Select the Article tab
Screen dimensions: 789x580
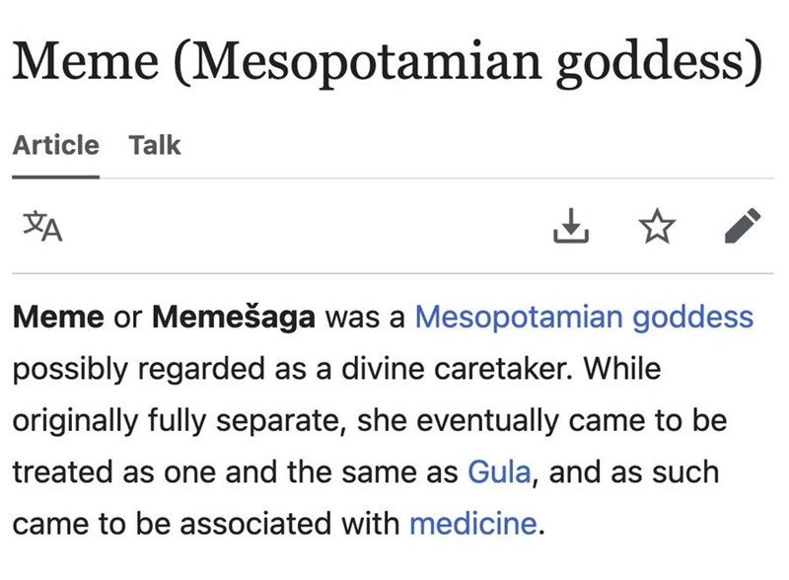[x=55, y=145]
